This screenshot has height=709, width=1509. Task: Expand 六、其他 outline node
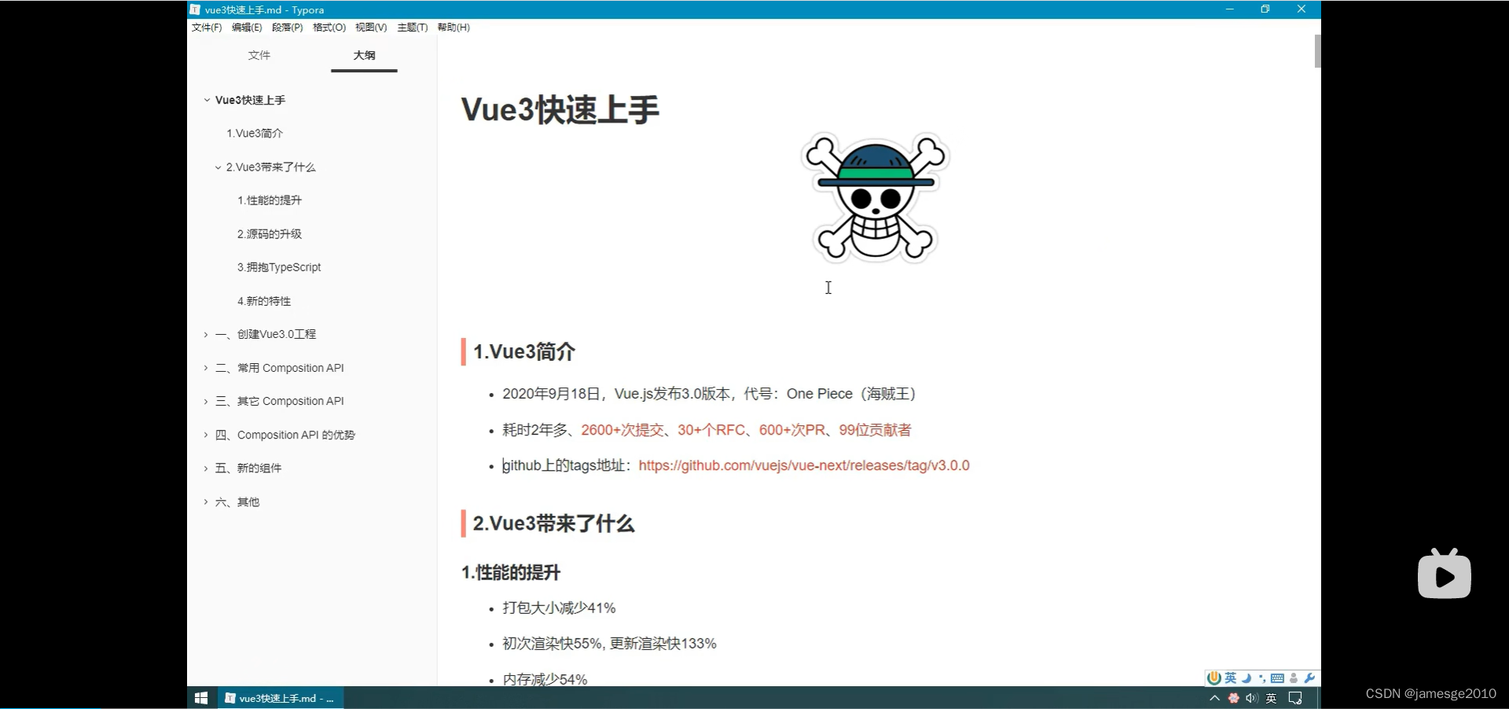(x=206, y=501)
